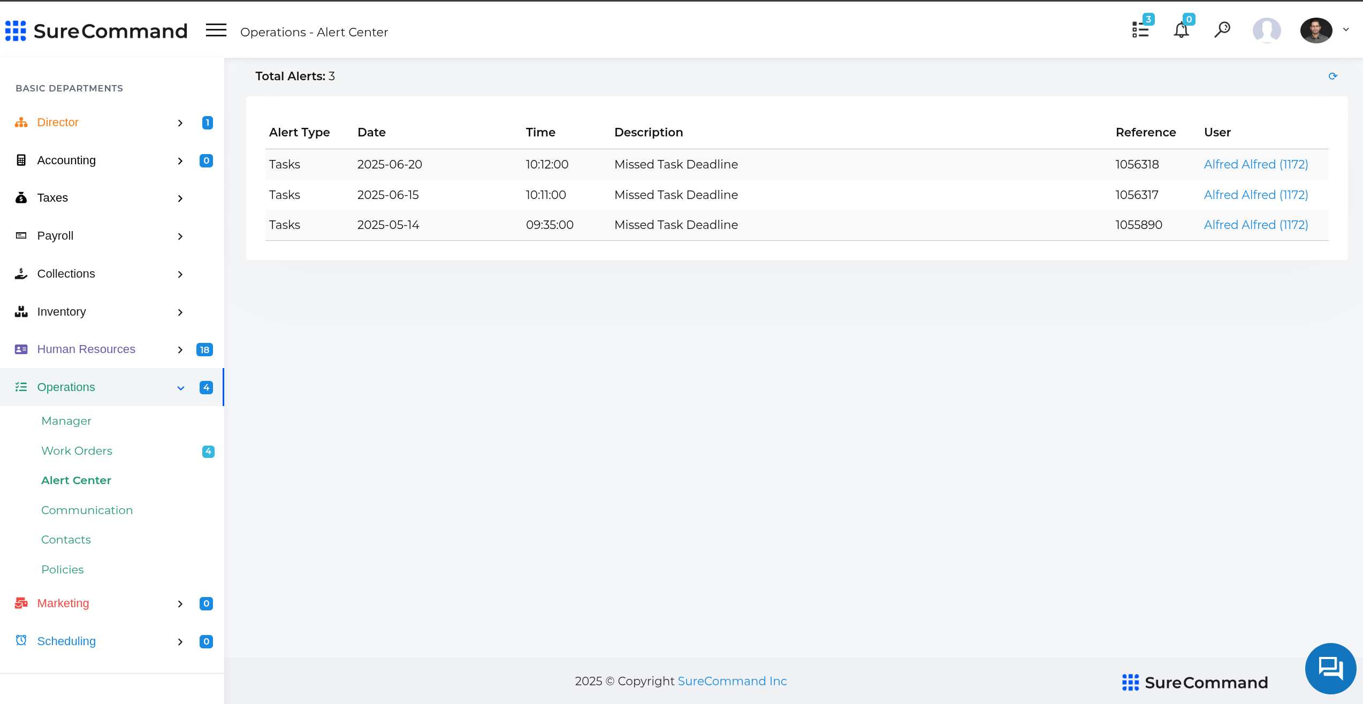Toggle the hamburger sidebar menu

coord(216,30)
